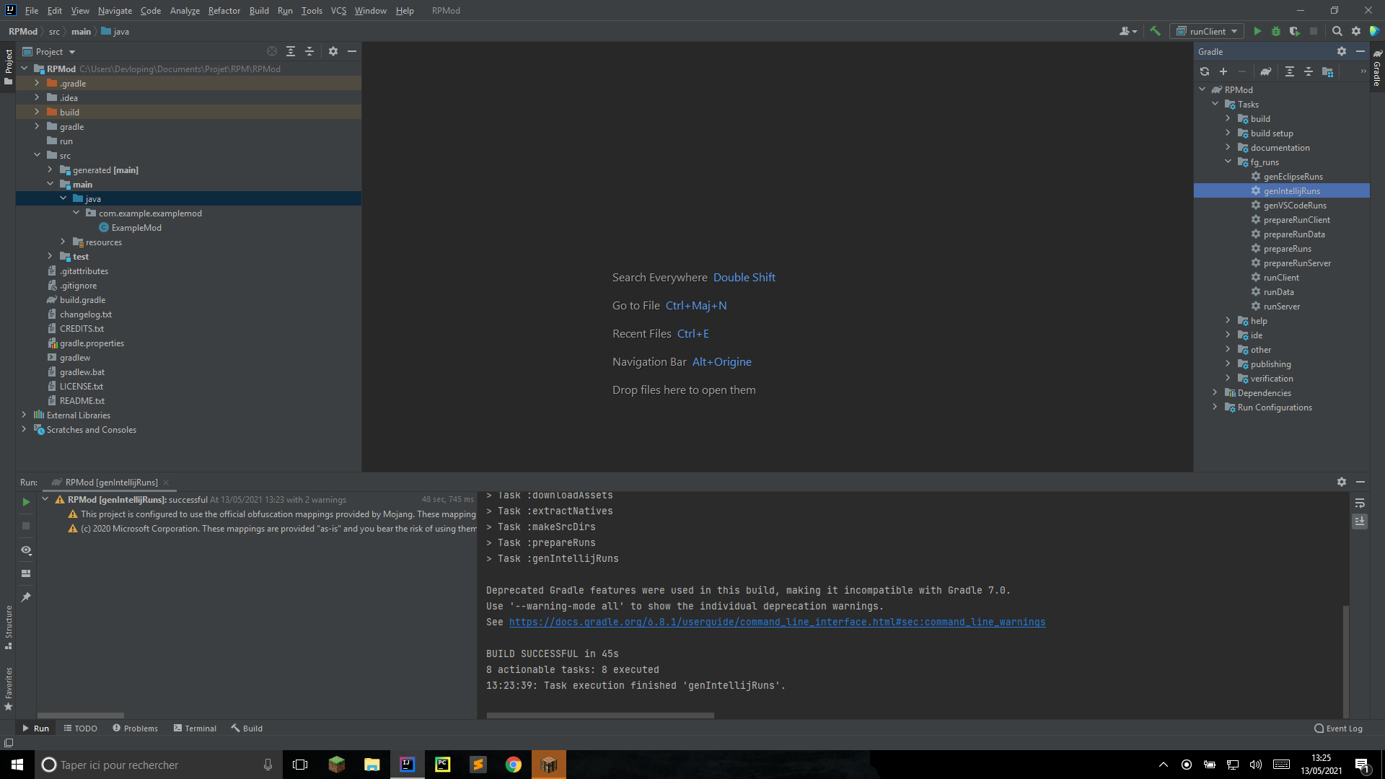1385x779 pixels.
Task: Expand the External Libraries tree node
Action: (x=24, y=415)
